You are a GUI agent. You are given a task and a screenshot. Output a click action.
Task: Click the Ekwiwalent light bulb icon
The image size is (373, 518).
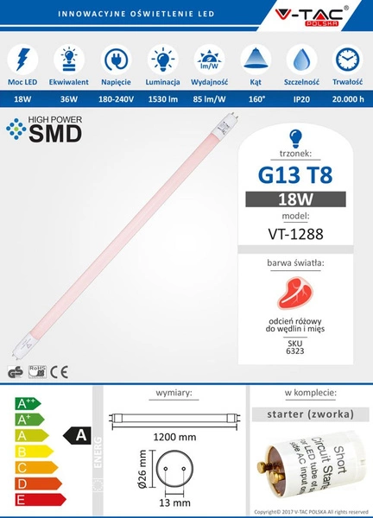[69, 60]
